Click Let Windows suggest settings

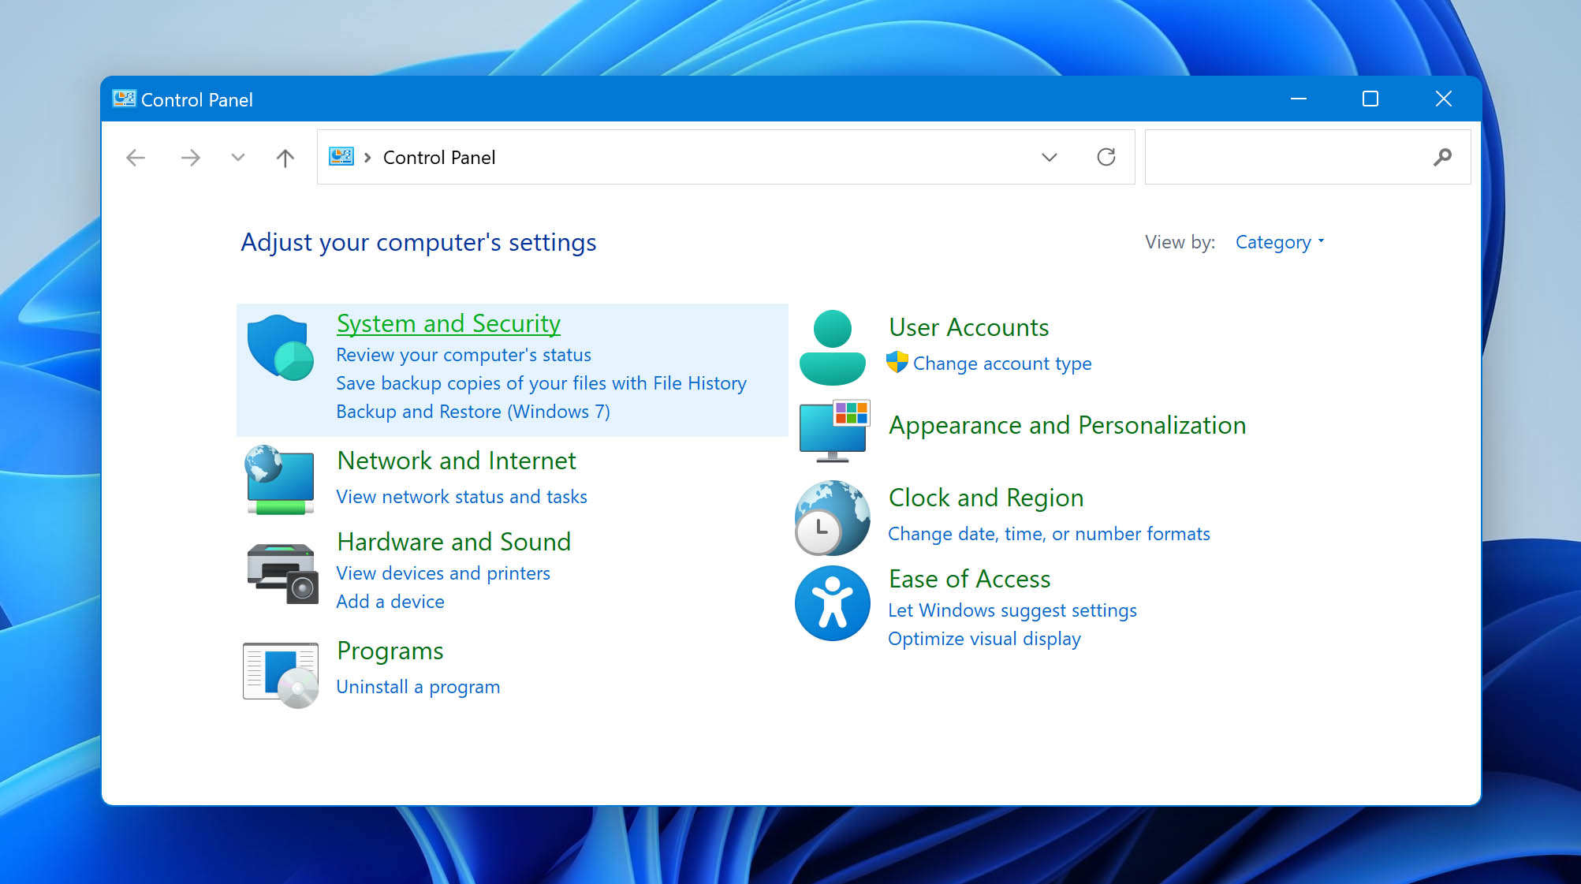[x=1012, y=610]
